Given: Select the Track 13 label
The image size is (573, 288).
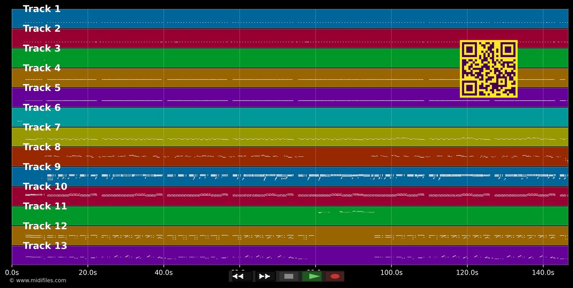Looking at the screenshot, I should click(x=45, y=245).
